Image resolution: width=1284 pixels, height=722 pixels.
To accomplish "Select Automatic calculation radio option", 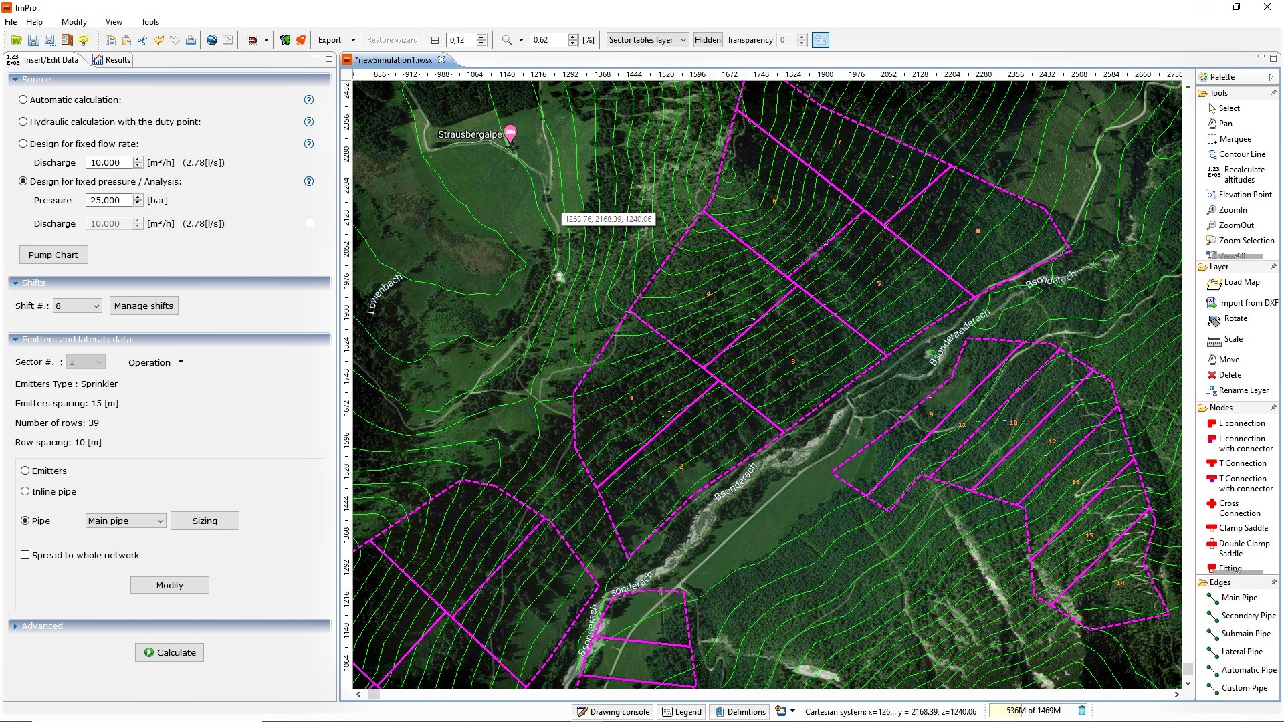I will click(23, 100).
